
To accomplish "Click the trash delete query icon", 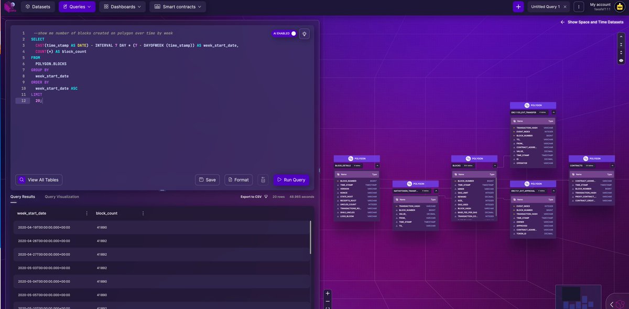I will tap(263, 179).
